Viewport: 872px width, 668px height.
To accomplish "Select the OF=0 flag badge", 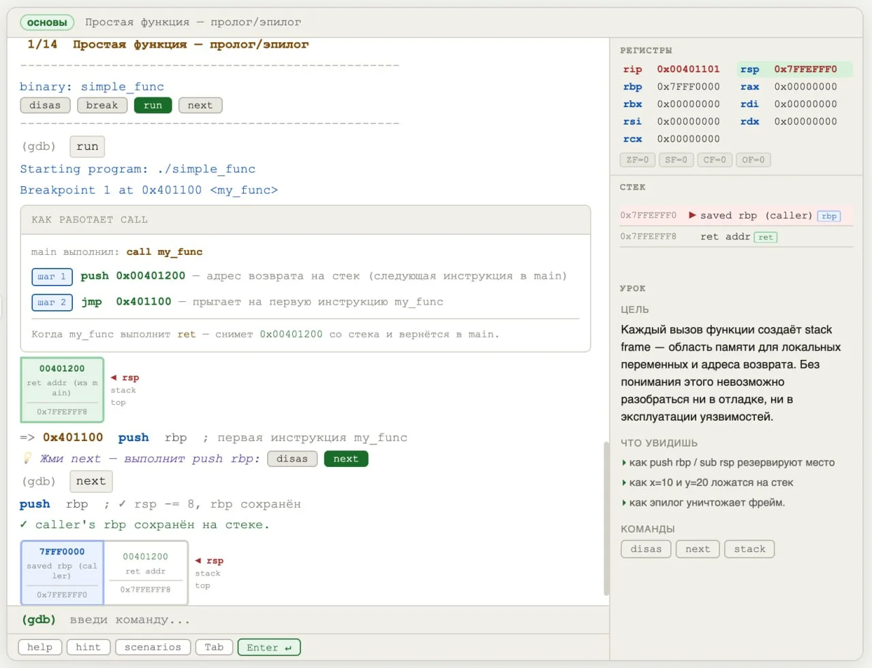I will tap(753, 160).
